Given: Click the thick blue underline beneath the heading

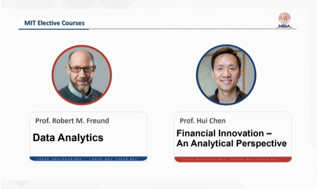Looking at the screenshot, I should (53, 29).
